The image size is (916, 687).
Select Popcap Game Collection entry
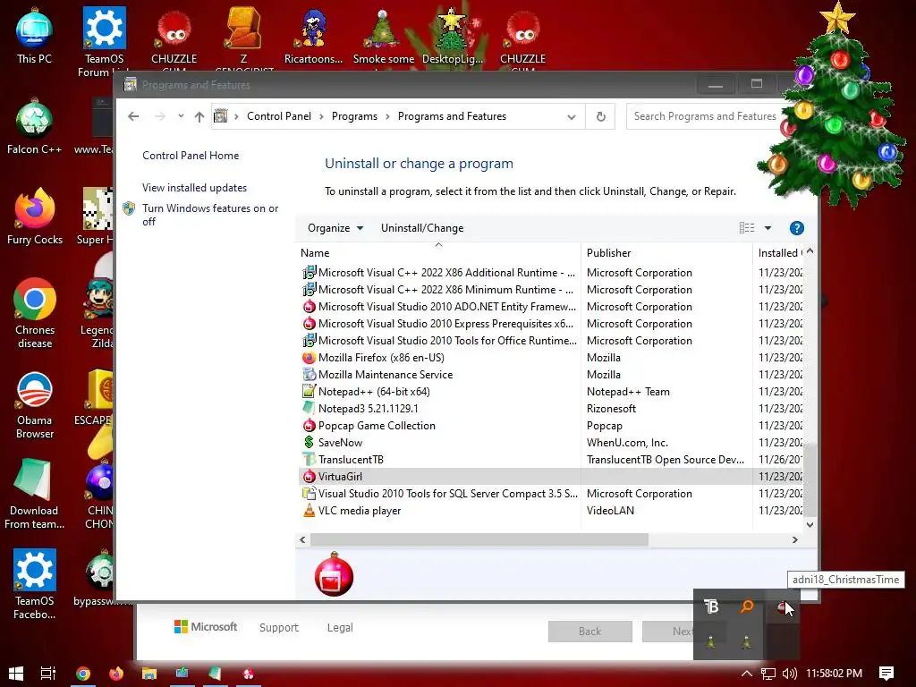coord(551,425)
